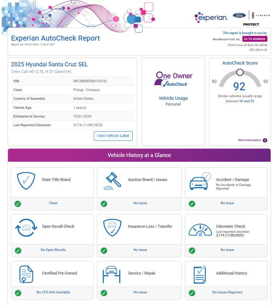This screenshot has height=305, width=275.
Task: Click green checkmark in Service / Repair card
Action: pos(104,293)
